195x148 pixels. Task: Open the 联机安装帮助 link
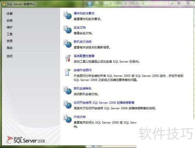pyautogui.click(x=83, y=88)
